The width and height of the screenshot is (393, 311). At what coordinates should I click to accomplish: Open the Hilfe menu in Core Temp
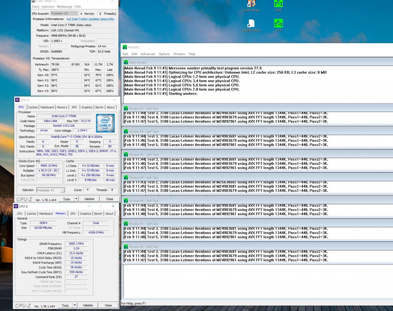(78, 7)
